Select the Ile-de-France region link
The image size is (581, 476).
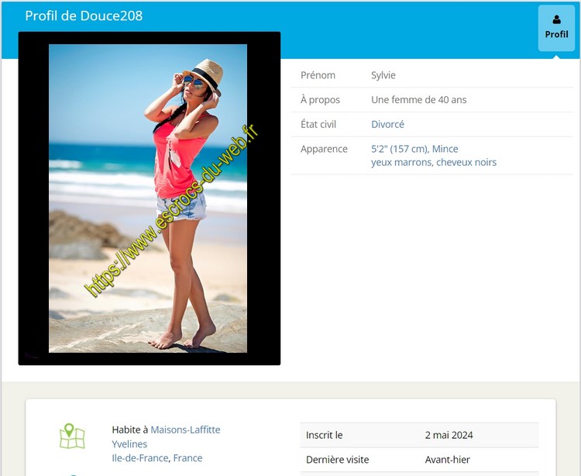pyautogui.click(x=139, y=458)
